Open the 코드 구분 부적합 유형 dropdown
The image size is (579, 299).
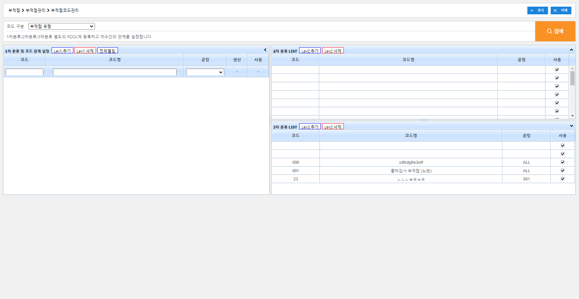click(62, 26)
